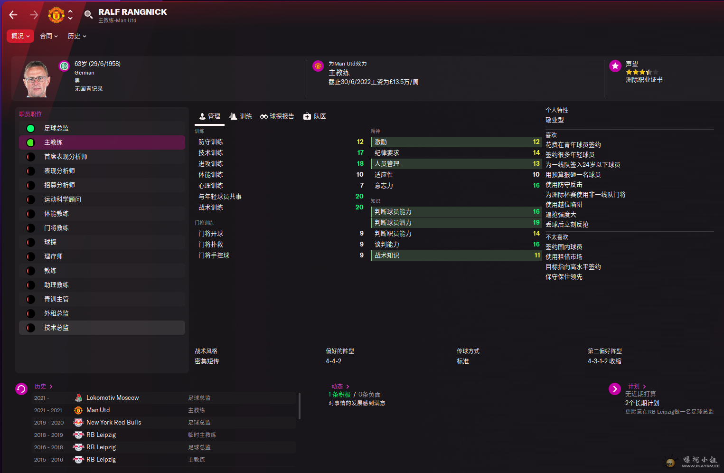Go back with the left arrow
724x473 pixels.
click(13, 15)
